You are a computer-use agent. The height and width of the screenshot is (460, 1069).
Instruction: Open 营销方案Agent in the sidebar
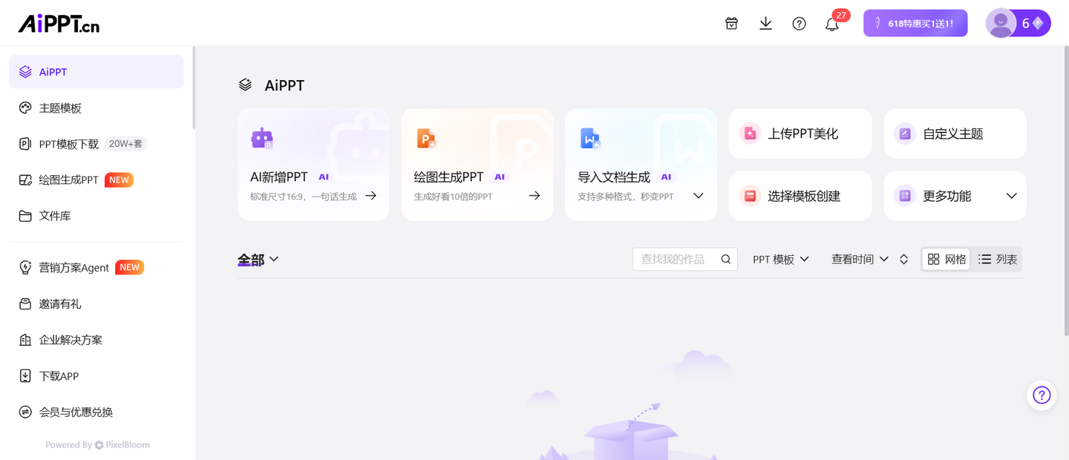(97, 267)
